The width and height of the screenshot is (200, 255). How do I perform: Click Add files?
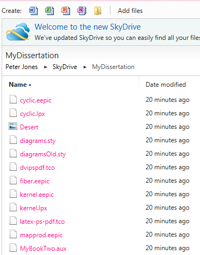coord(130,11)
